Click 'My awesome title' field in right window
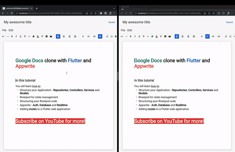 coord(136,22)
